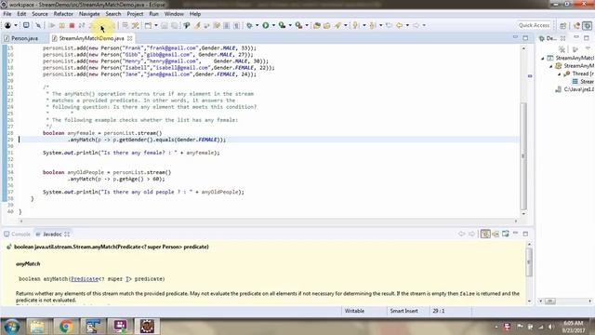This screenshot has width=595, height=335.
Task: Click the Skip All Breakpoints icon
Action: pyautogui.click(x=38, y=25)
